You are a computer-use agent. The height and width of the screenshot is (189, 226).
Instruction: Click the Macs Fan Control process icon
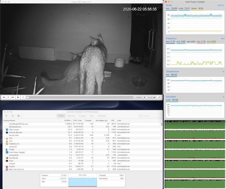pyautogui.click(x=7, y=169)
